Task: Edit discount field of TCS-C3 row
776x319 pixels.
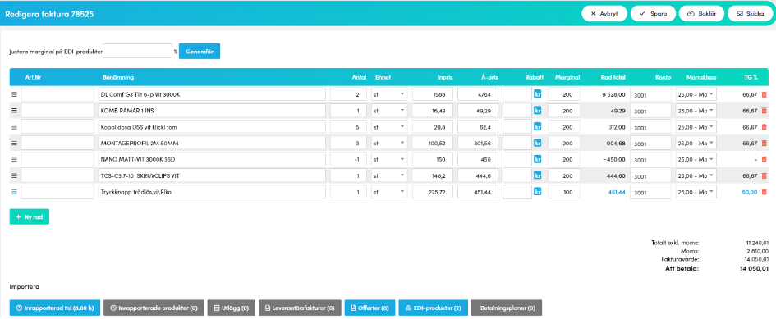Action: coord(517,175)
